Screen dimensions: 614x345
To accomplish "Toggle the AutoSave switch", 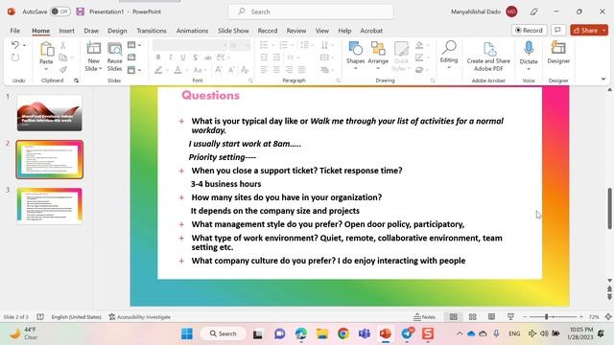I will 59,11.
